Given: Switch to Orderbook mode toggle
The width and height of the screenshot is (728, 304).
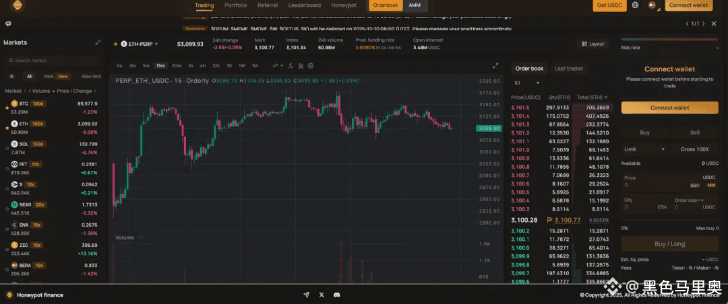Looking at the screenshot, I should pos(386,5).
